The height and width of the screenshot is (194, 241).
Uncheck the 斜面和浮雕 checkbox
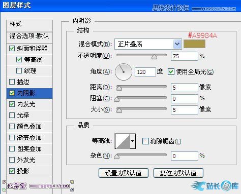[x=12, y=49]
